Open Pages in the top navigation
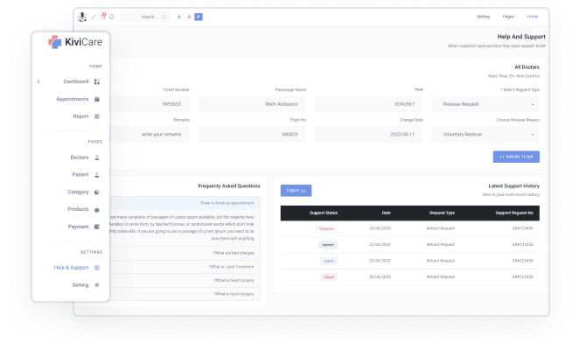Viewport: 579px width, 350px height. tap(508, 17)
